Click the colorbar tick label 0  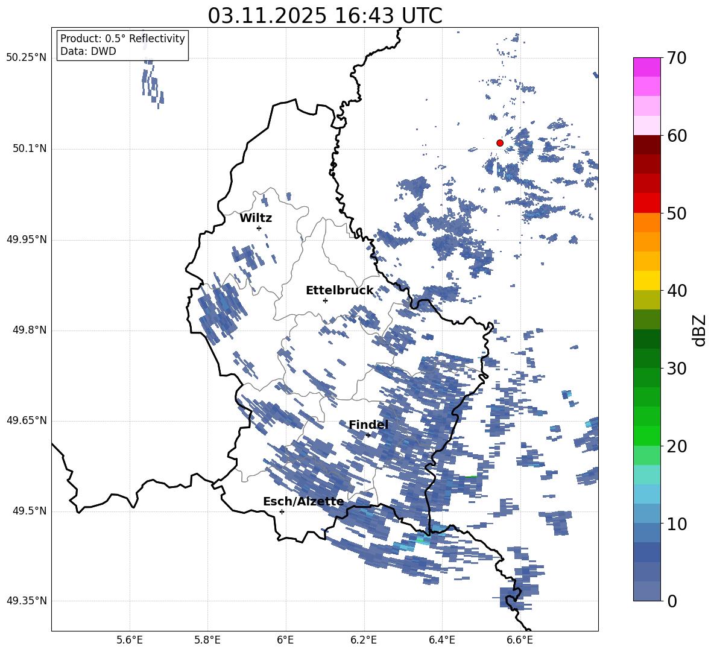pos(672,601)
